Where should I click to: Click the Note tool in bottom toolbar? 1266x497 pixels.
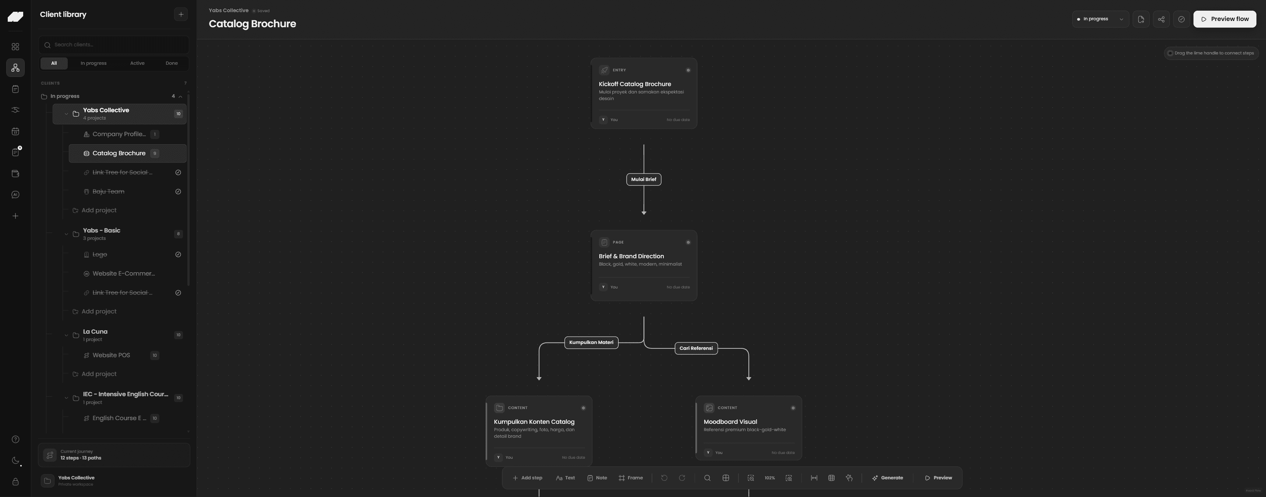pyautogui.click(x=597, y=478)
